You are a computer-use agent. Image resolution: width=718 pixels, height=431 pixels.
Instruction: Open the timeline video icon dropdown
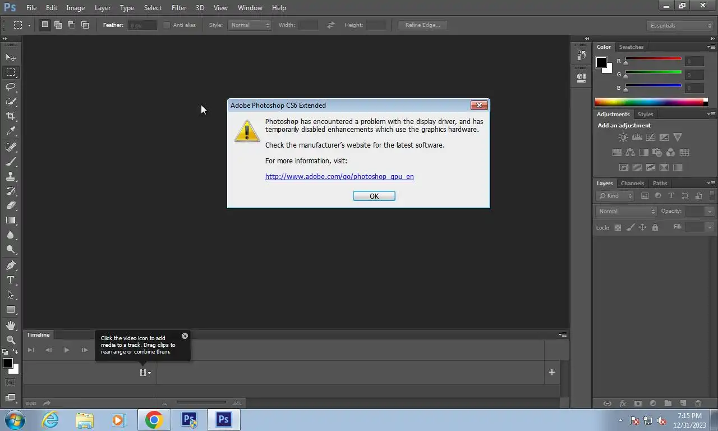click(x=145, y=373)
